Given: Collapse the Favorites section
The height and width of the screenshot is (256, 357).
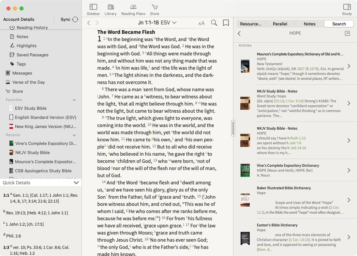Looking at the screenshot, I should (x=74, y=100).
